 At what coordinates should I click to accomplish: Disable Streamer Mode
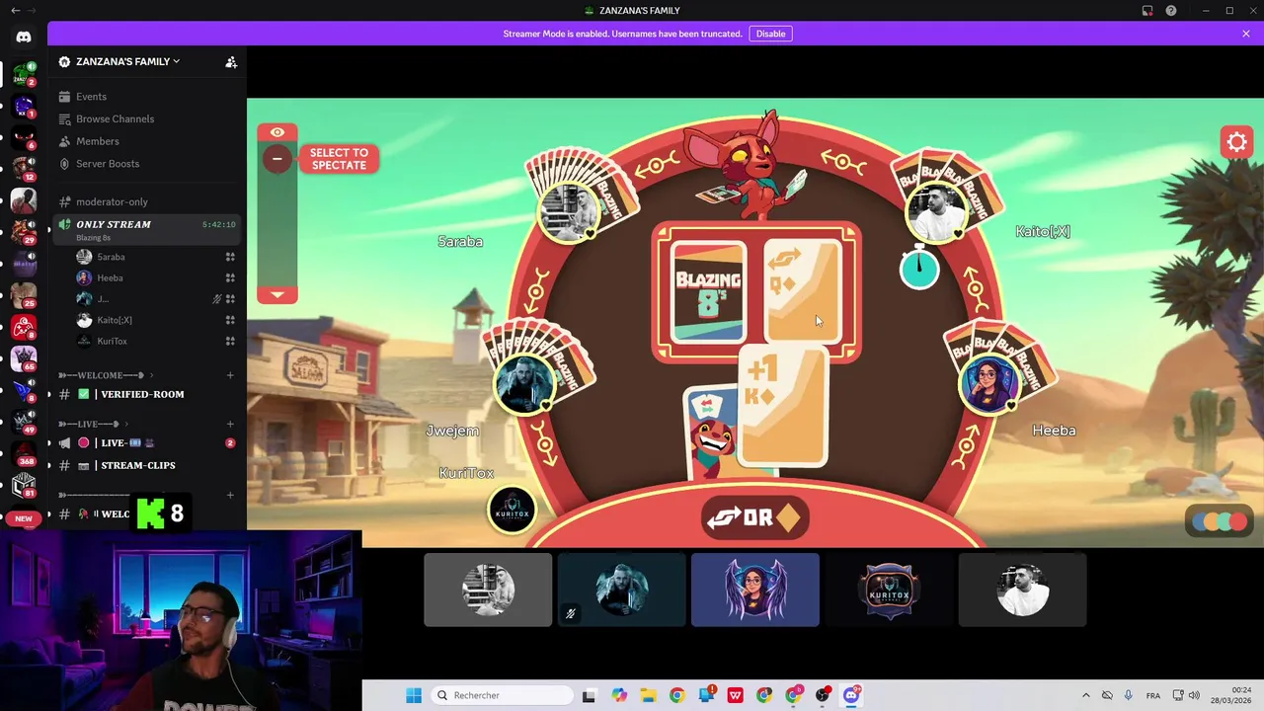[770, 34]
